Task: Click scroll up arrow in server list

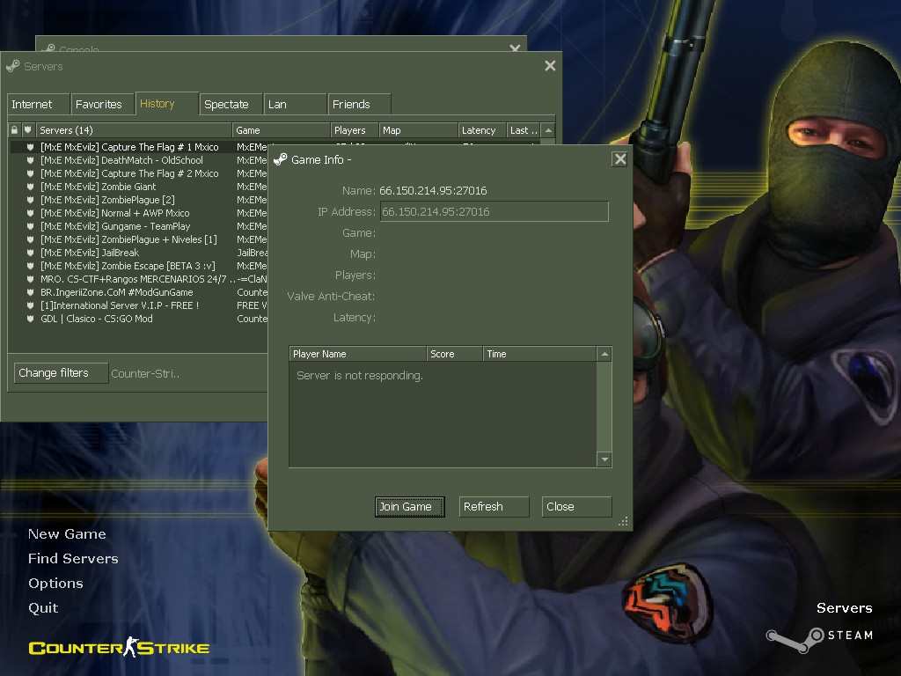Action: [548, 130]
